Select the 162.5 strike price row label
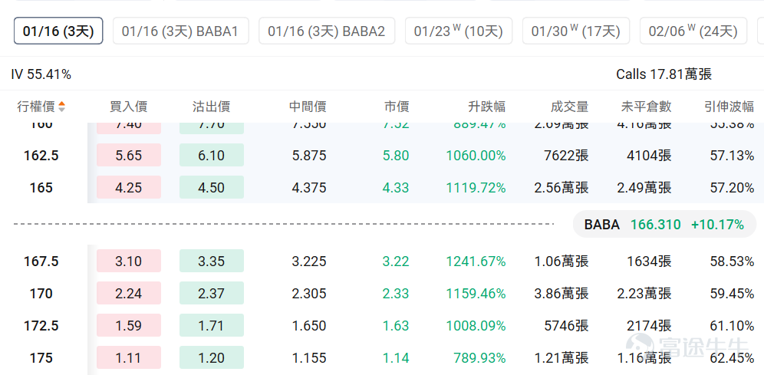This screenshot has height=375, width=764. [41, 156]
